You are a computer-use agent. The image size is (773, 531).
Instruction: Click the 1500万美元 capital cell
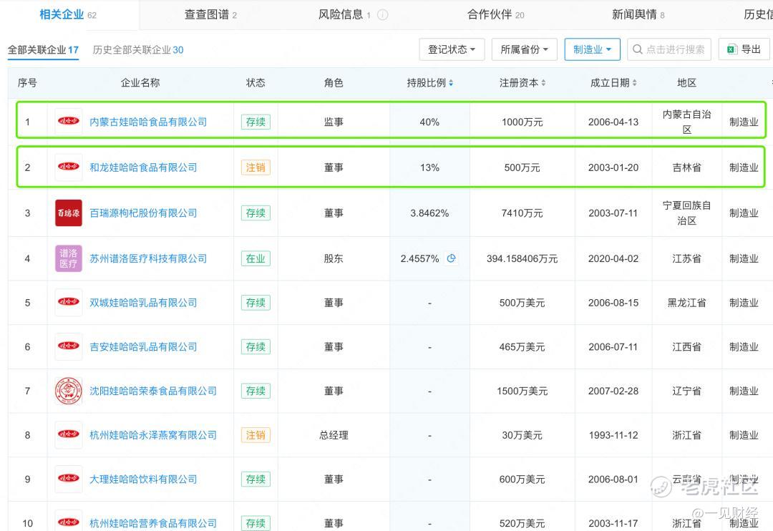[522, 391]
